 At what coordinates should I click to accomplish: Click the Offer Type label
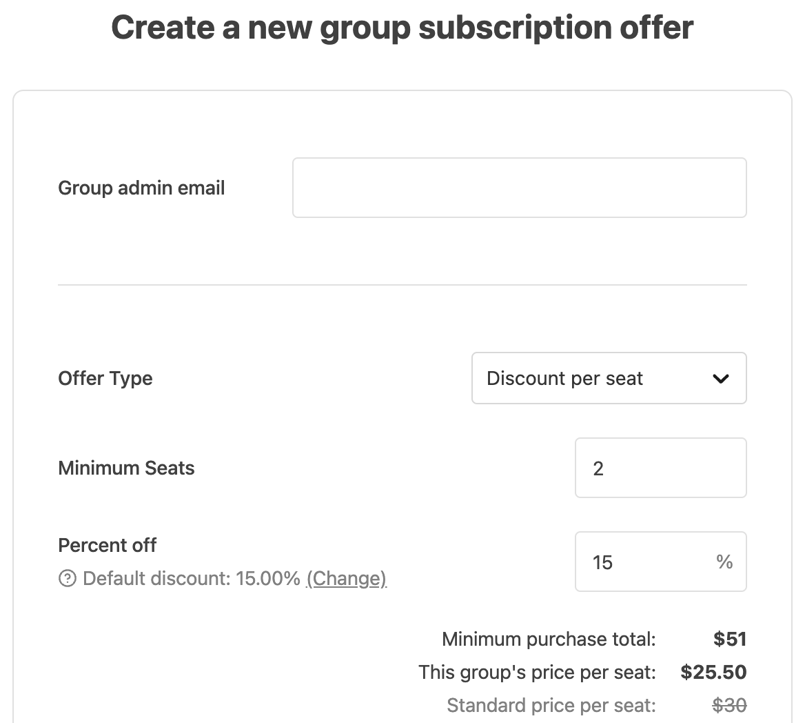(105, 379)
